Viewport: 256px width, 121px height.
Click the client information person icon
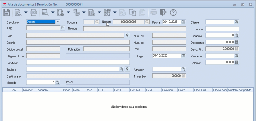[x=60, y=12]
